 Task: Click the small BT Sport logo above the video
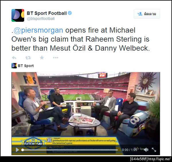point(14,66)
